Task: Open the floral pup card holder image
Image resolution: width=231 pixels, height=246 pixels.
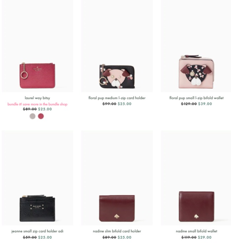Action: coord(117,46)
